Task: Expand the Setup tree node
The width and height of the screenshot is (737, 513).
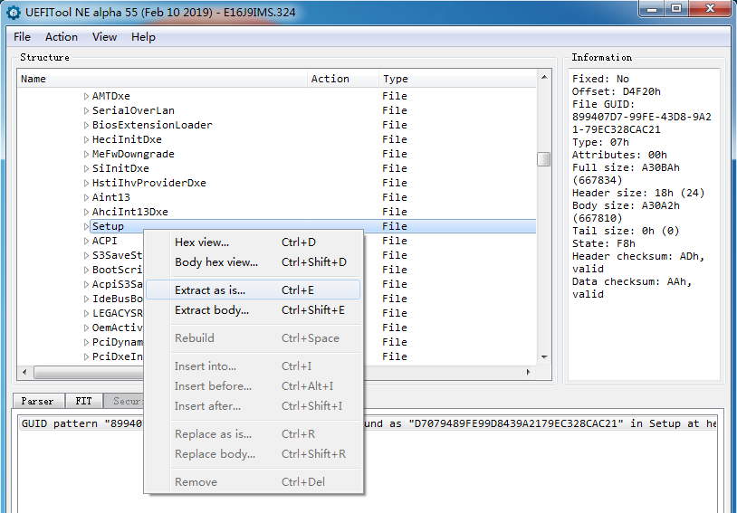Action: (86, 226)
